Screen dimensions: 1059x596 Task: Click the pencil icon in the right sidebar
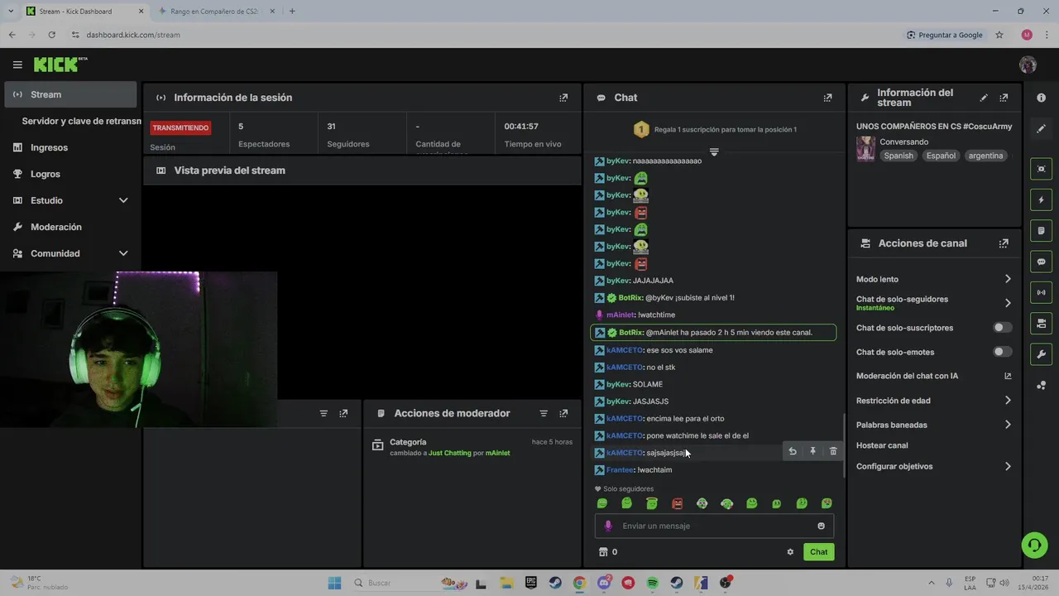[x=1041, y=129]
